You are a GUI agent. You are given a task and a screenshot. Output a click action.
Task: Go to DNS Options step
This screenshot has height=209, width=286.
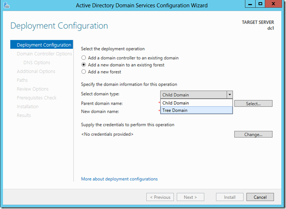click(x=37, y=63)
